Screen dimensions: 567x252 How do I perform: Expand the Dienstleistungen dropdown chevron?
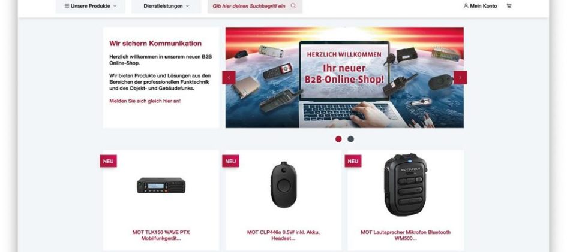tap(187, 6)
